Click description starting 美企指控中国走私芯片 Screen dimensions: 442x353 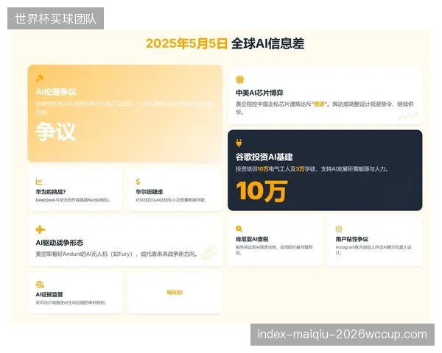point(324,108)
